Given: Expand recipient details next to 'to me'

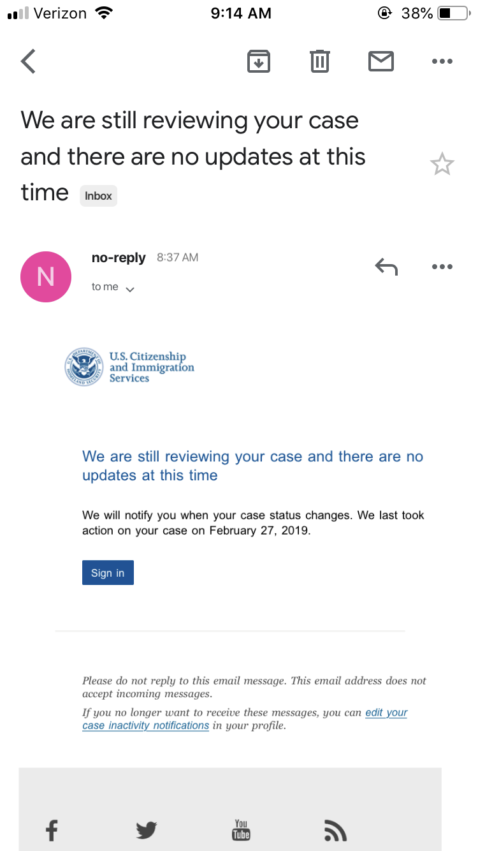Looking at the screenshot, I should pyautogui.click(x=130, y=290).
